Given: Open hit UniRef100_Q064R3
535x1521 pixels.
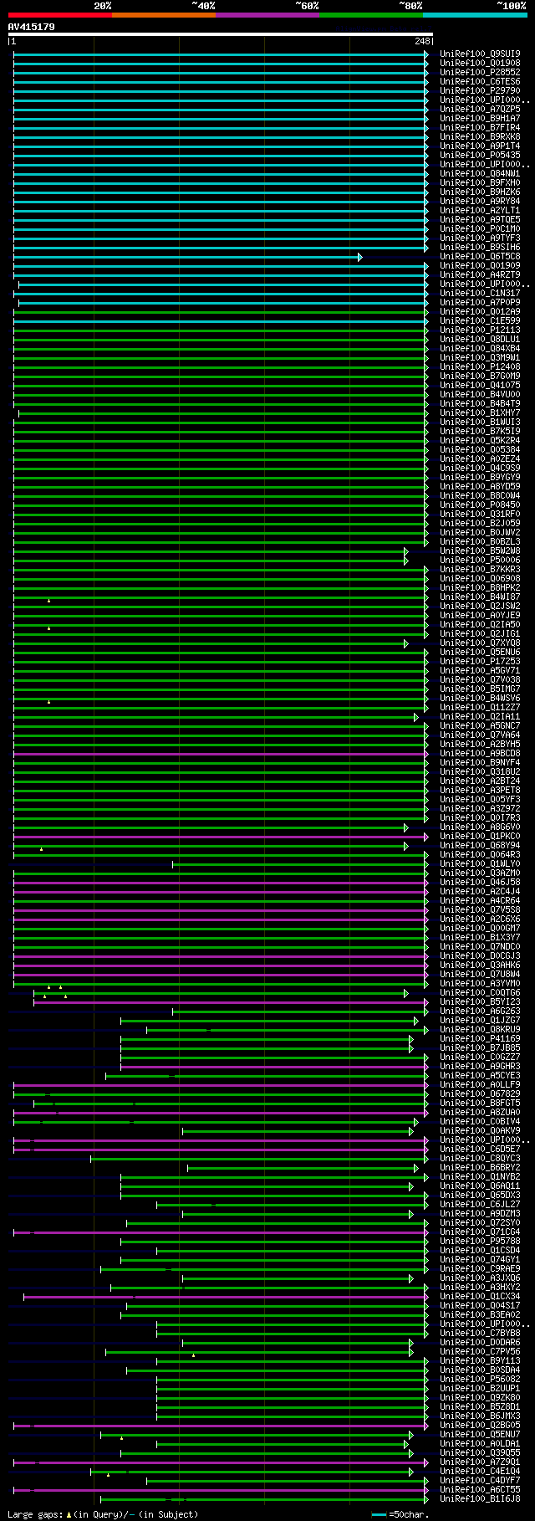Looking at the screenshot, I should click(480, 855).
